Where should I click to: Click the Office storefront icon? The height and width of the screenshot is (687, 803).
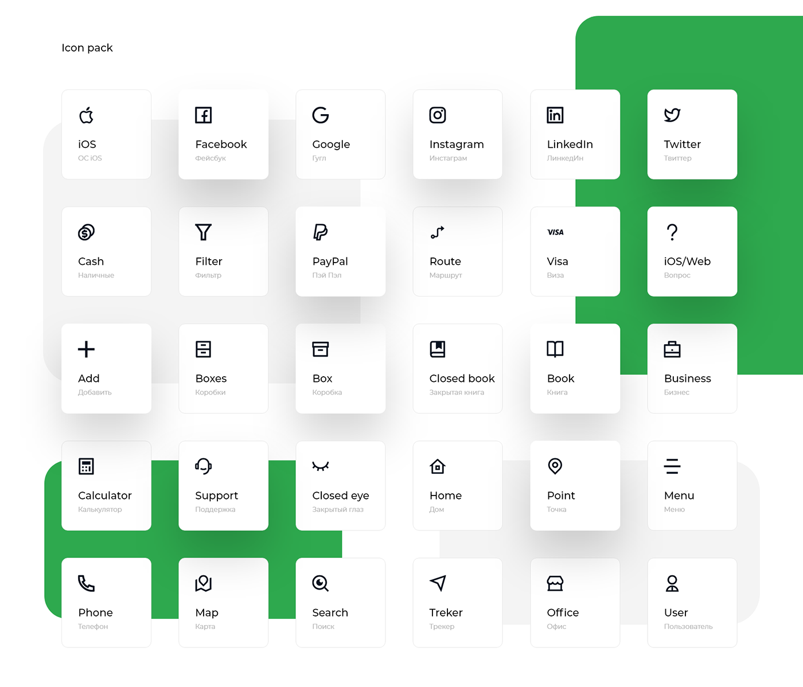click(555, 583)
